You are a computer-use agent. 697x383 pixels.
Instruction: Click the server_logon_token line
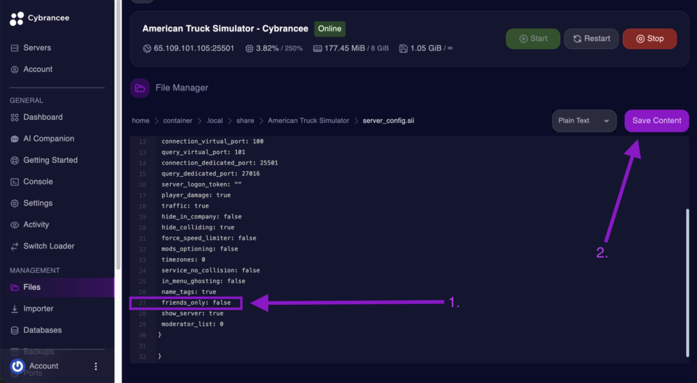coord(201,184)
